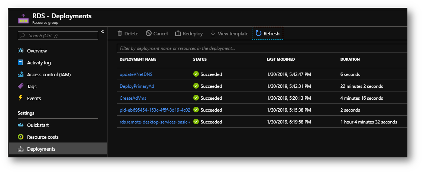
Task: Collapse the sidebar with the double chevron
Action: pos(103,32)
